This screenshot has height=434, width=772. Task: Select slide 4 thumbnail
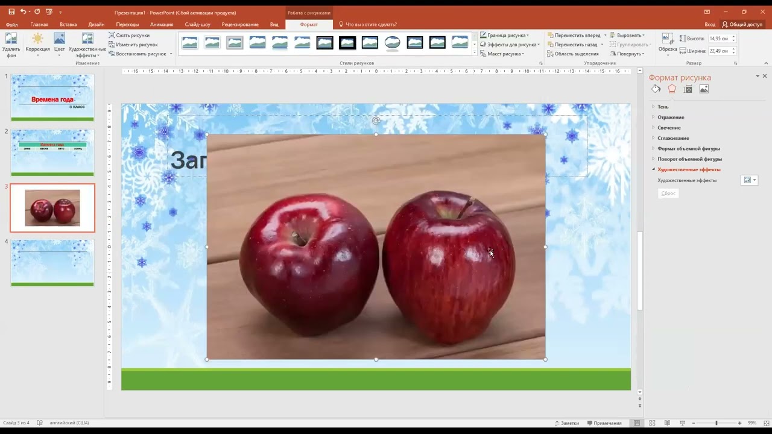tap(52, 263)
